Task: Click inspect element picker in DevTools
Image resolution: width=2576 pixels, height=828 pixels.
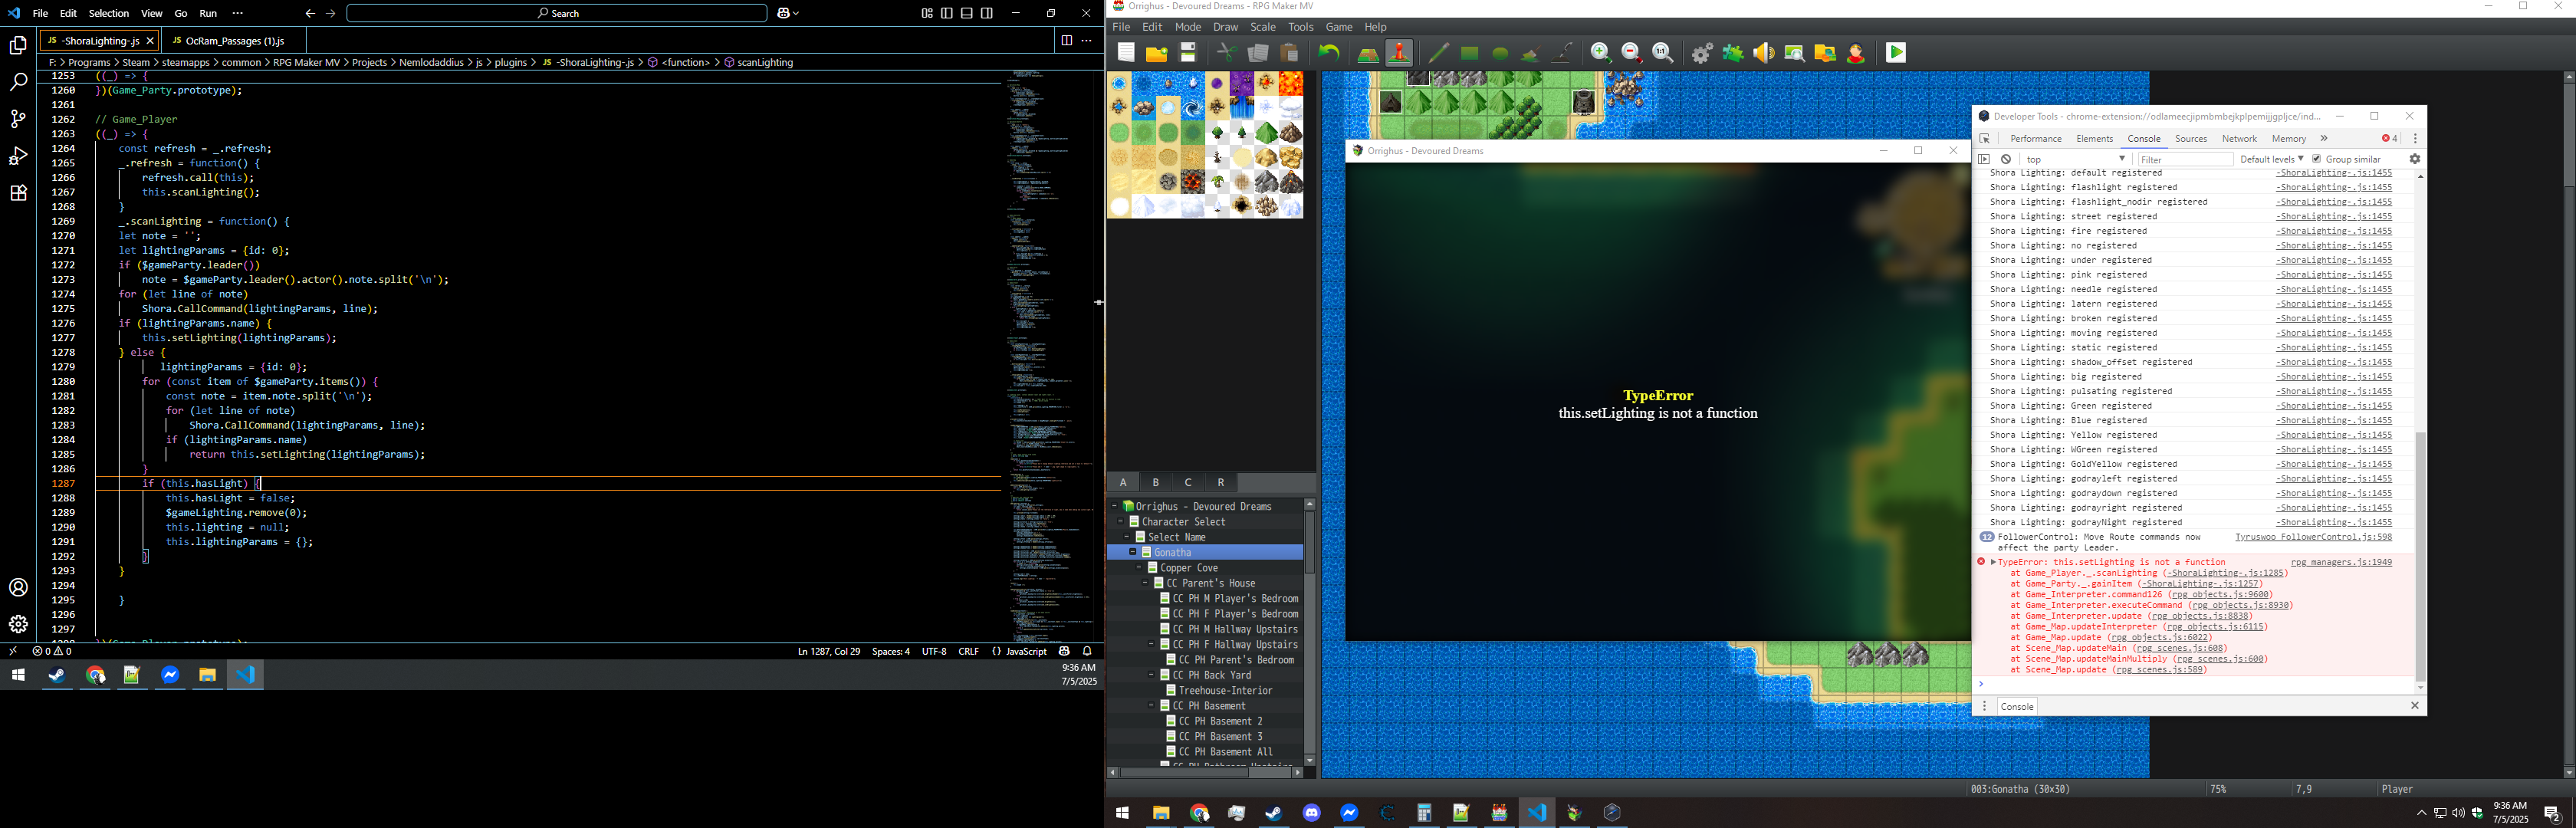Action: click(x=1985, y=139)
